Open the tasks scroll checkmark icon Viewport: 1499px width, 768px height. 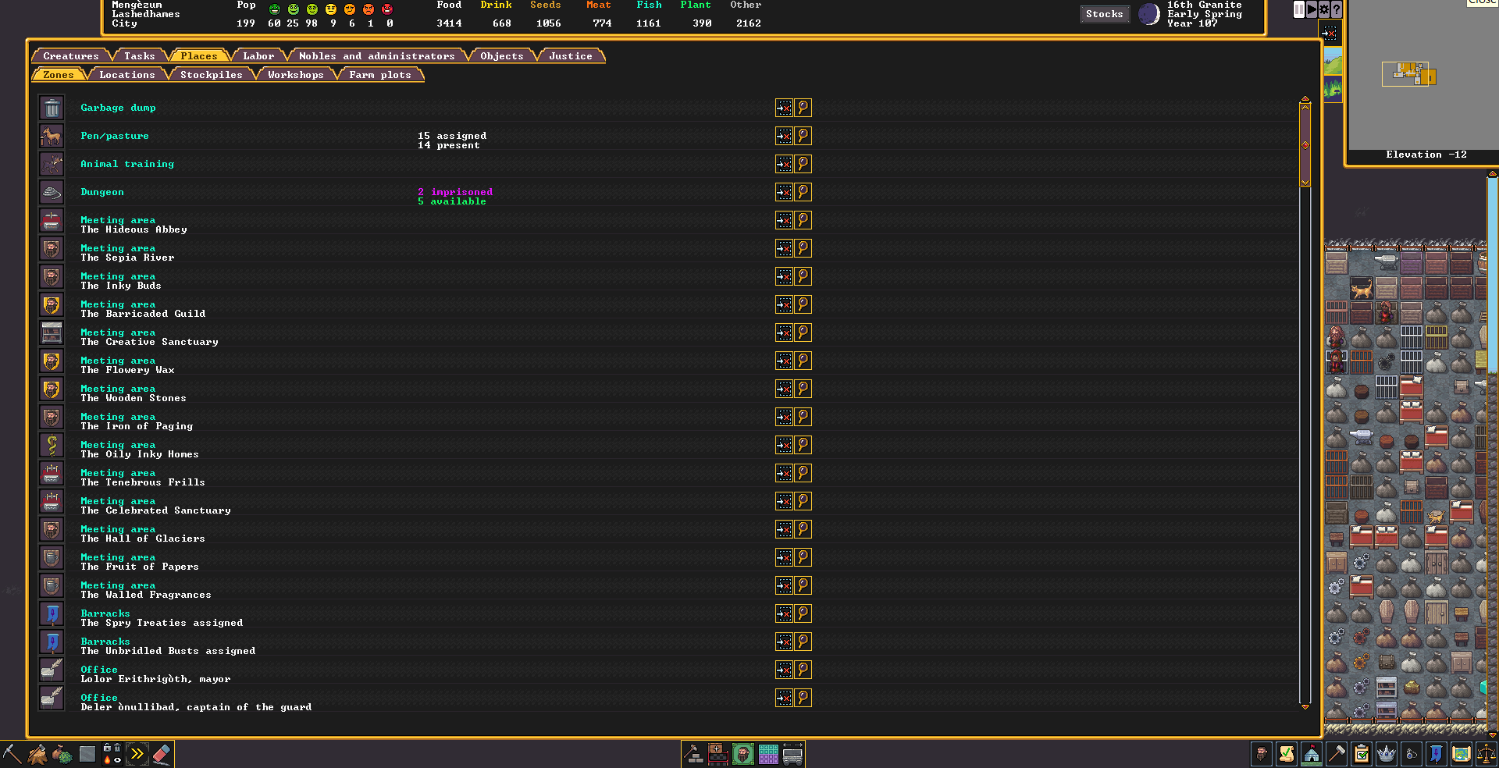tap(1287, 754)
